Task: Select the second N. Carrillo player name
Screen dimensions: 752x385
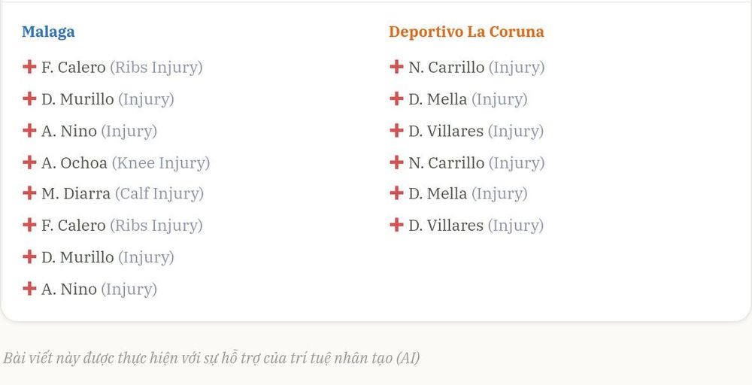Action: (447, 163)
